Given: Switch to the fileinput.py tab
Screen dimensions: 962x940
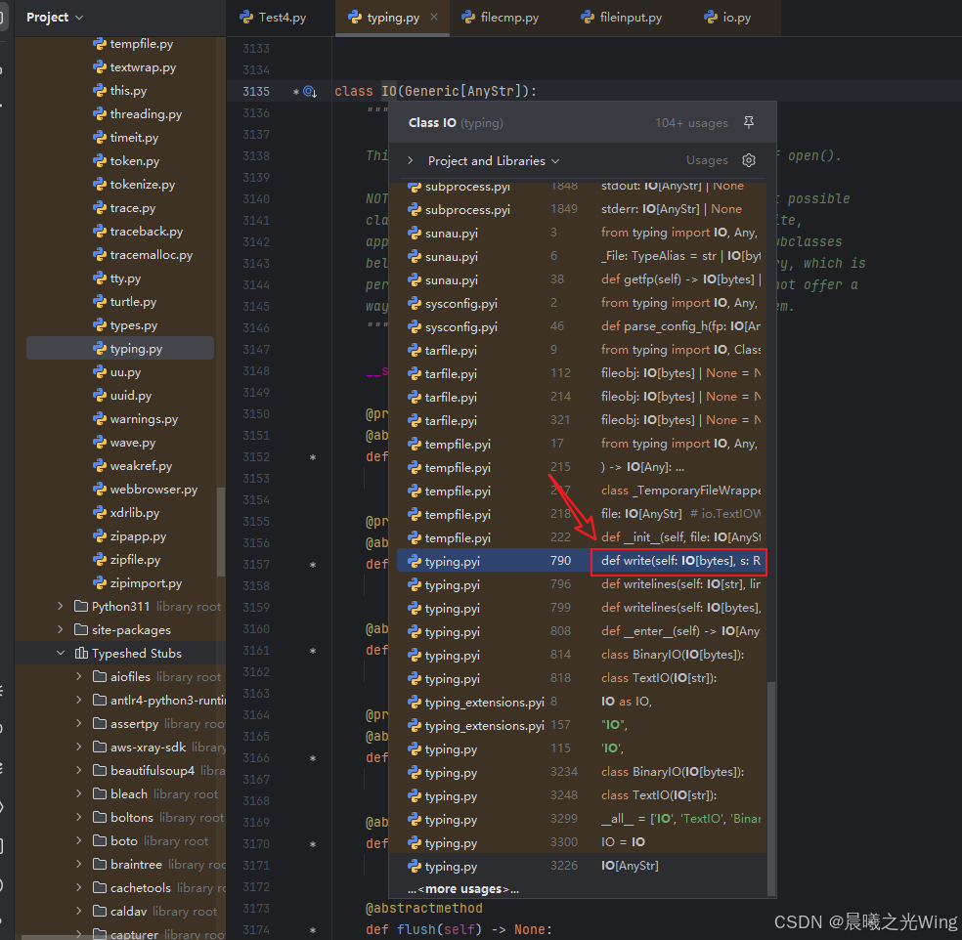Looking at the screenshot, I should point(622,18).
